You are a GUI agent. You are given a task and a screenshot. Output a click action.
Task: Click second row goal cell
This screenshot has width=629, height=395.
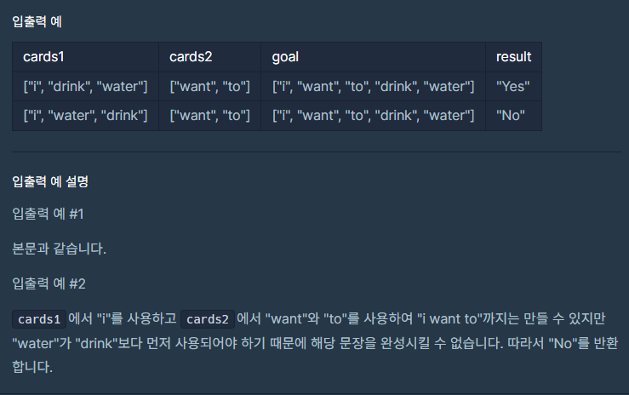click(373, 116)
